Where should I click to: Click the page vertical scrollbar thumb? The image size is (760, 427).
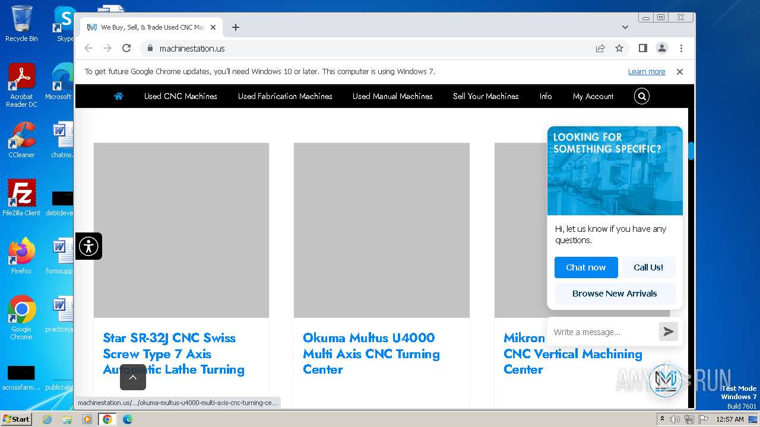(x=691, y=151)
